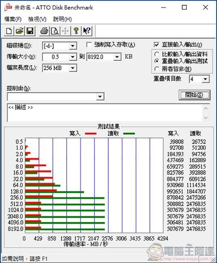Click the 測試結果 group label
Screen dimensions: 217x263
pyautogui.click(x=108, y=127)
